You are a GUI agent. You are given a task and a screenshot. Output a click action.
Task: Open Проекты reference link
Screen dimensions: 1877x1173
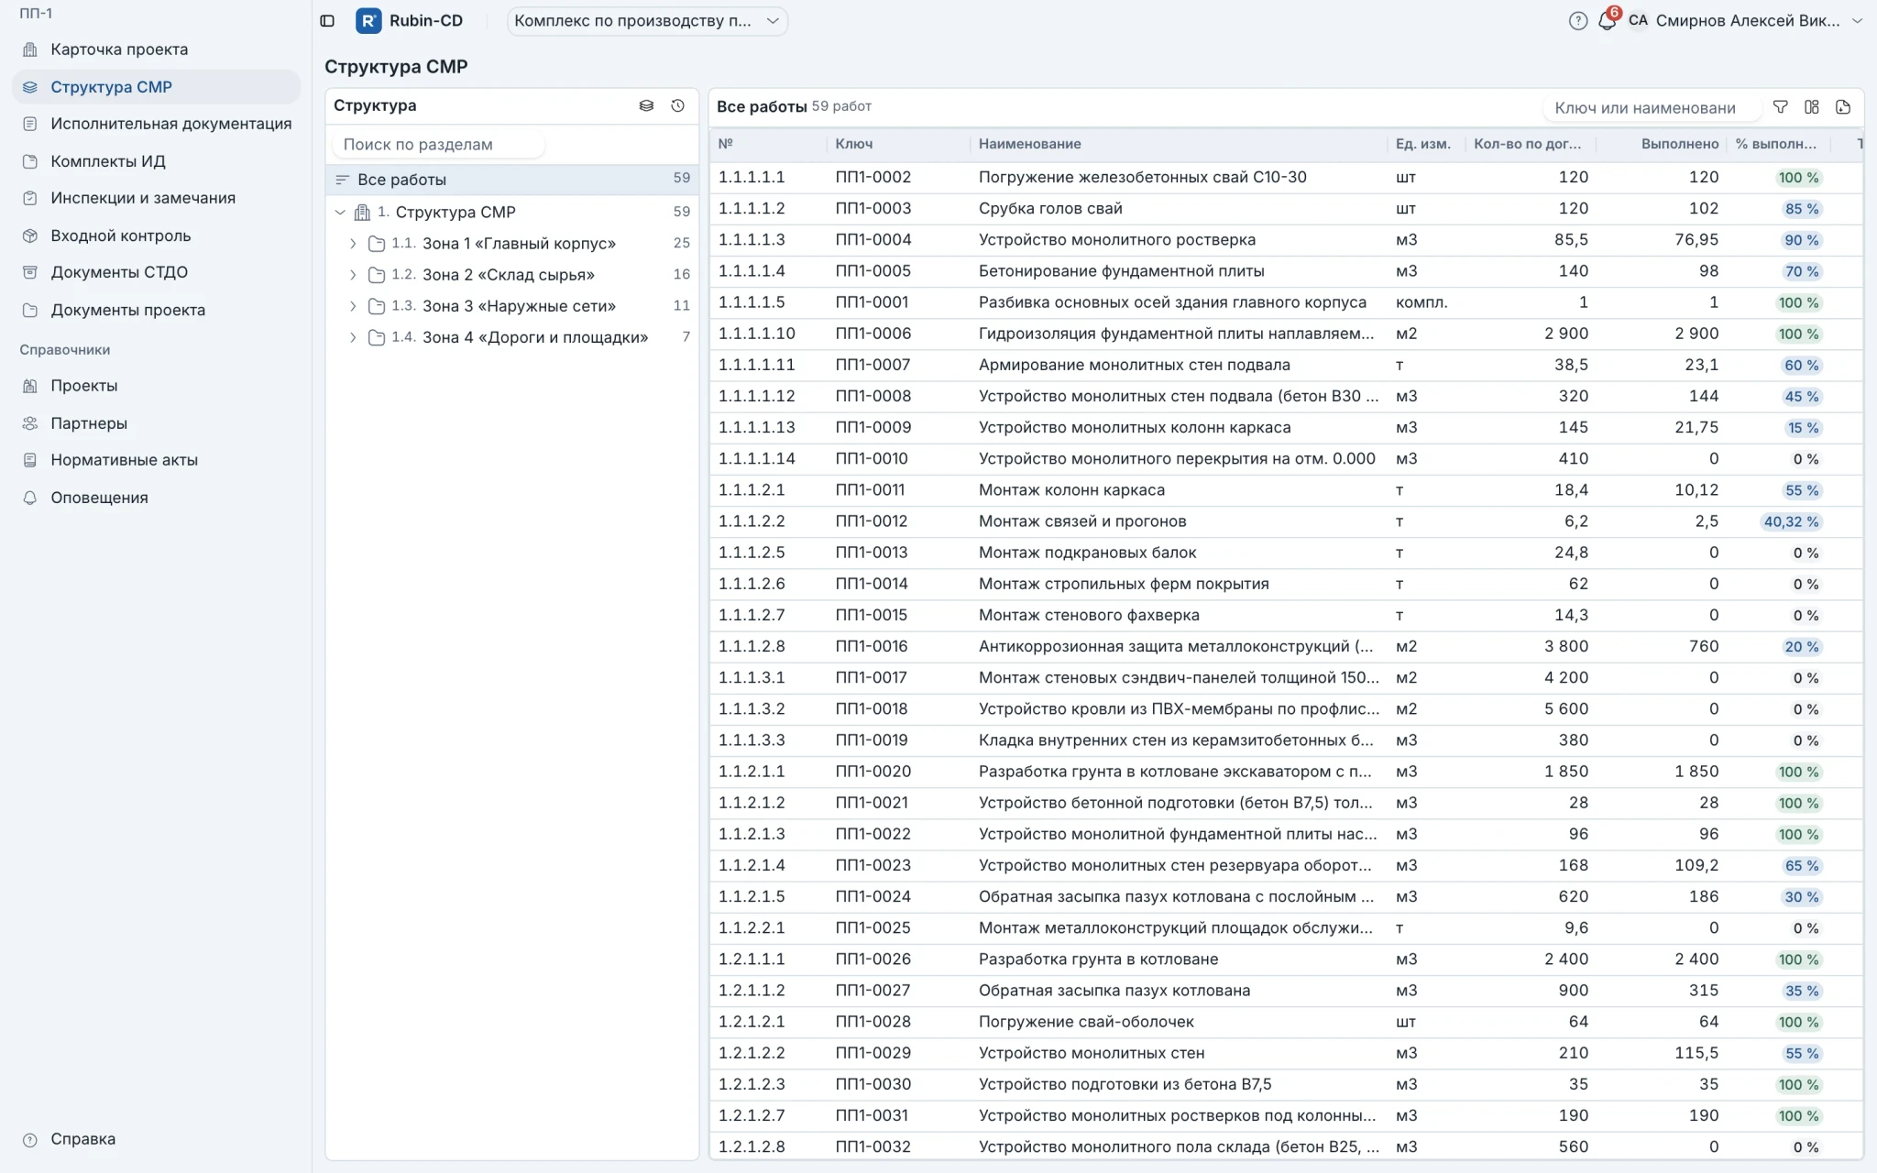(157, 386)
